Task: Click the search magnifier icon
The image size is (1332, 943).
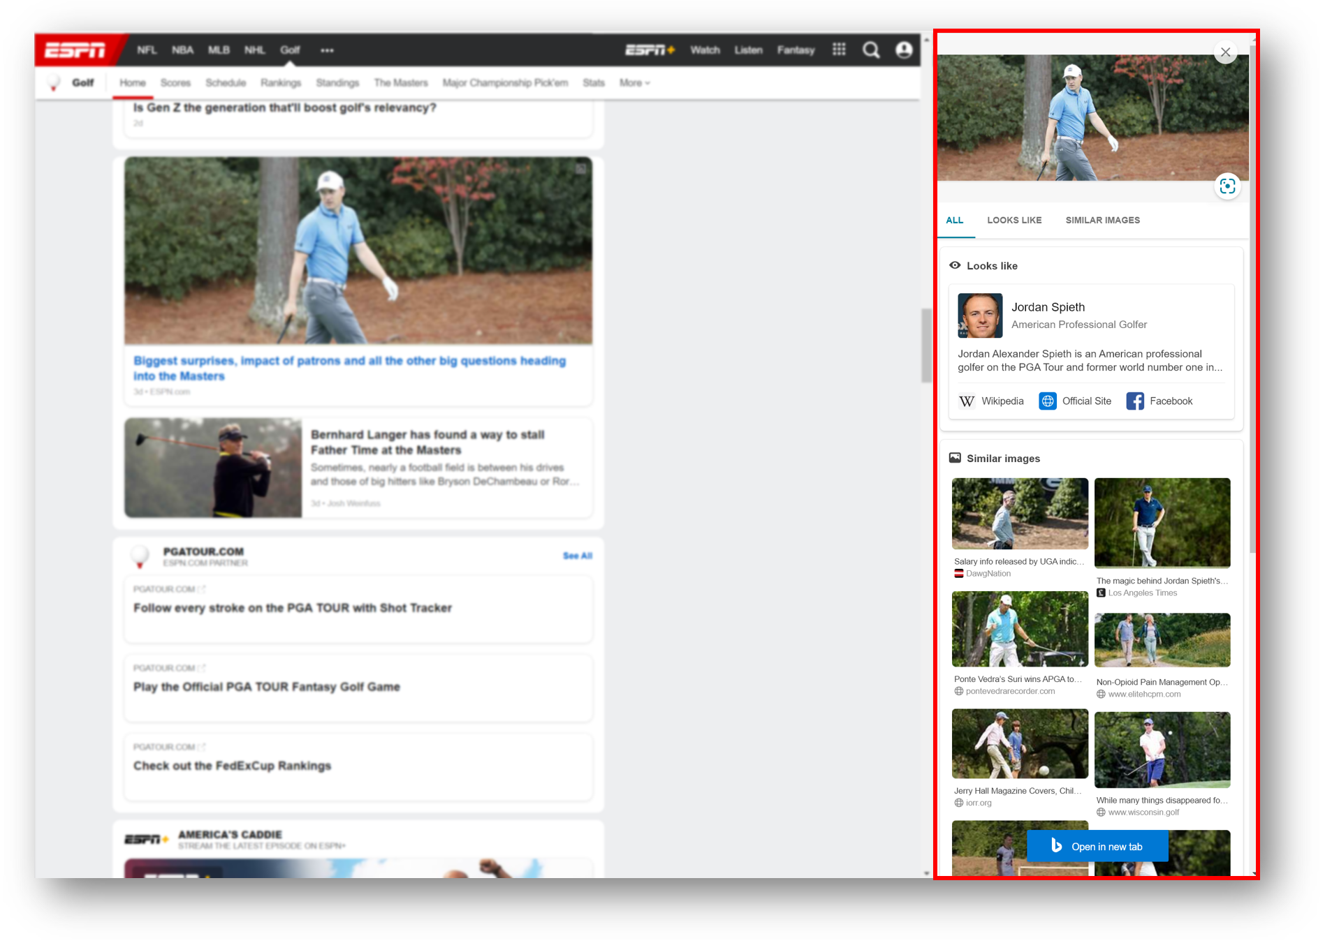Action: click(871, 50)
